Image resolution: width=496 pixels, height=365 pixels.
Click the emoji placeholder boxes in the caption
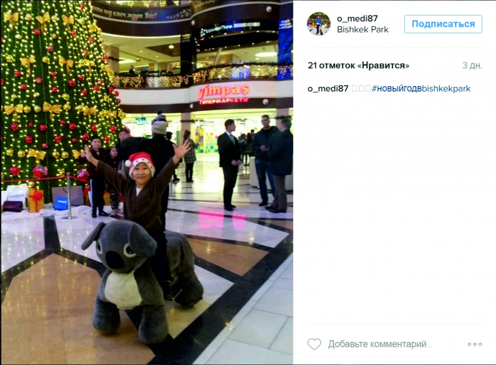click(x=361, y=89)
